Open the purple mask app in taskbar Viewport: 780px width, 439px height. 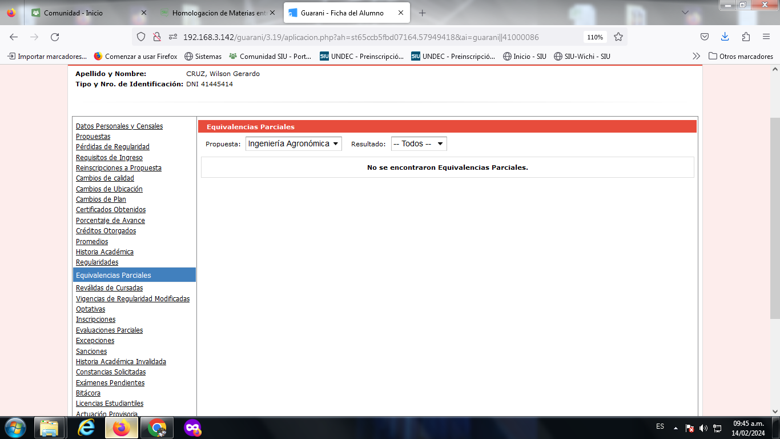click(x=192, y=428)
